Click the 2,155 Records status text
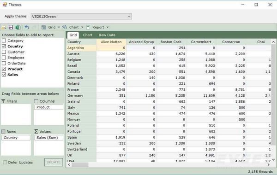 coord(260,172)
